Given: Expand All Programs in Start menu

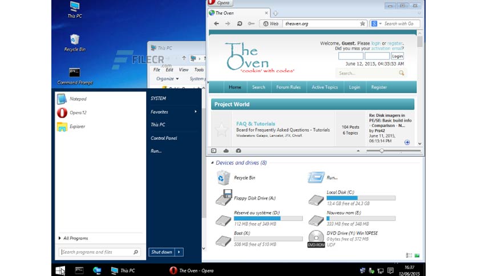Looking at the screenshot, I should point(73,238).
